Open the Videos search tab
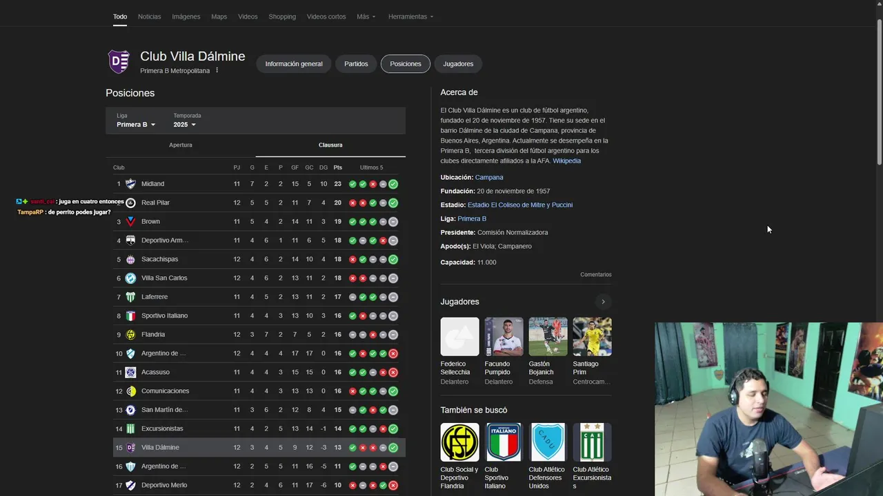The height and width of the screenshot is (496, 883). coord(248,17)
